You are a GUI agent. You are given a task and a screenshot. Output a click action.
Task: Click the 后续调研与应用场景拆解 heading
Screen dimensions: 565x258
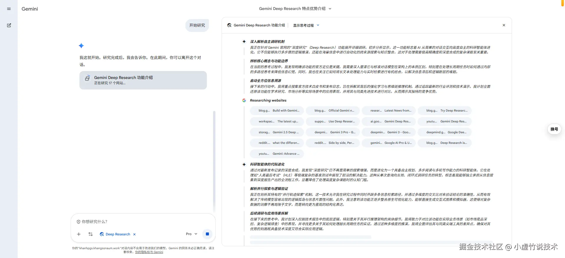click(269, 213)
